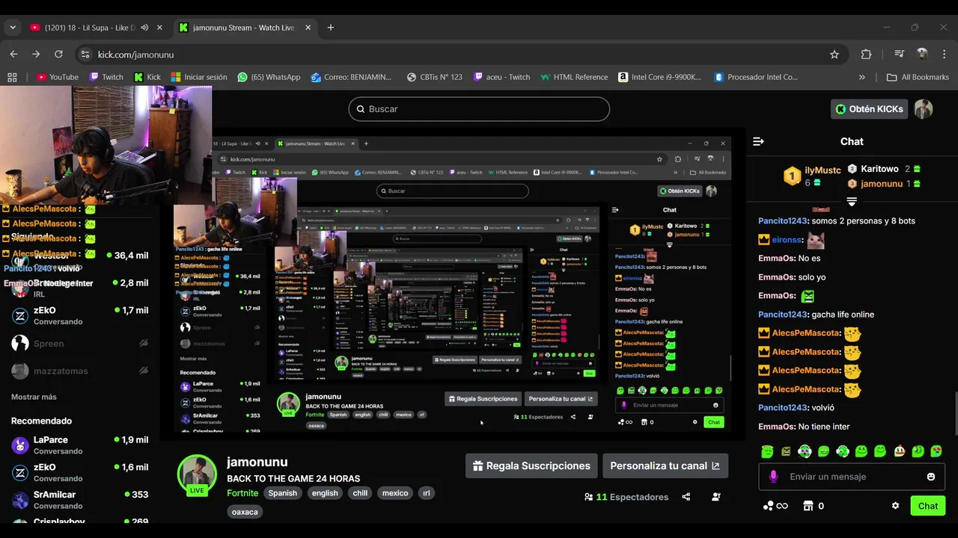This screenshot has height=538, width=958.
Task: Send message with the green Chat button
Action: coord(928,506)
